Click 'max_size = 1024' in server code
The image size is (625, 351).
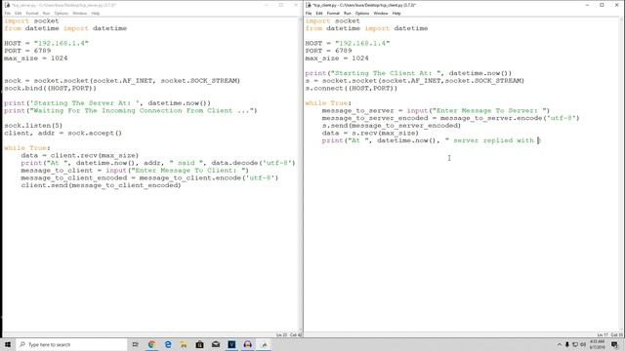click(x=36, y=58)
